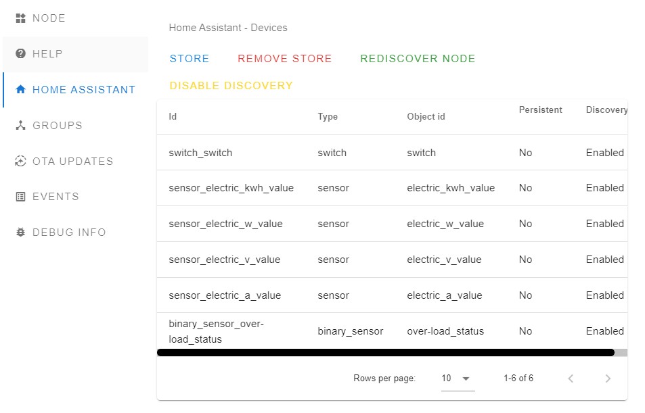Open the EVENTS tab
The height and width of the screenshot is (413, 645).
(76, 197)
